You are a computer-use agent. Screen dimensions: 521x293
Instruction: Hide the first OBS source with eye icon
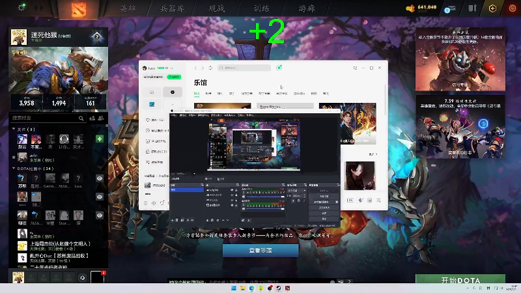[x=232, y=190]
